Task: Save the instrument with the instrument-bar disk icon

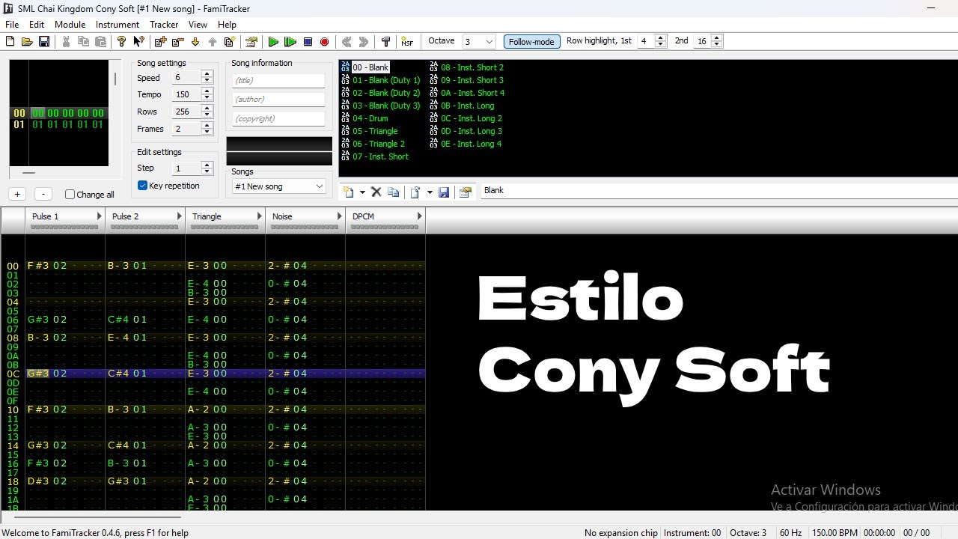Action: click(x=444, y=192)
